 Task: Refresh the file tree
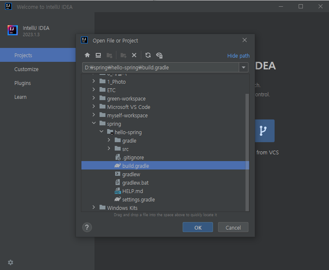[148, 55]
